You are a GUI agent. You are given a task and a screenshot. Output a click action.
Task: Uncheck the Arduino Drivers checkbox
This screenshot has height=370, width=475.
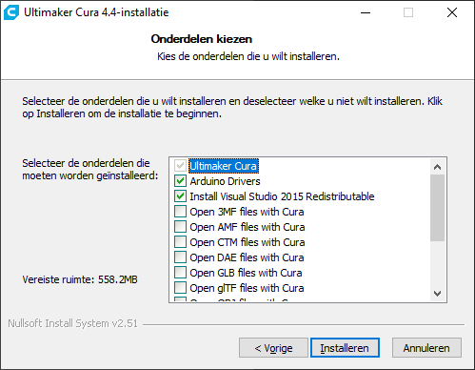180,181
